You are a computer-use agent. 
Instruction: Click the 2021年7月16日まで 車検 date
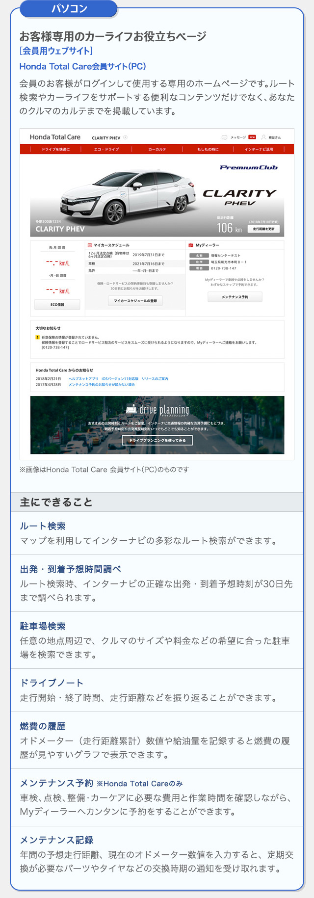148,264
